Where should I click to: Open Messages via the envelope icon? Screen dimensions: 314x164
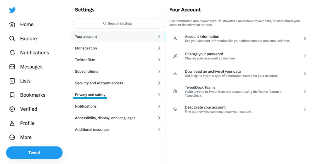(12, 67)
